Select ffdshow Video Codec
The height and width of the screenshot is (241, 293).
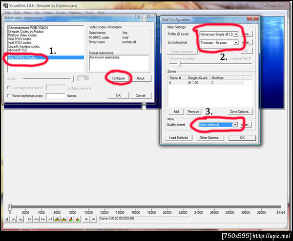point(22,35)
